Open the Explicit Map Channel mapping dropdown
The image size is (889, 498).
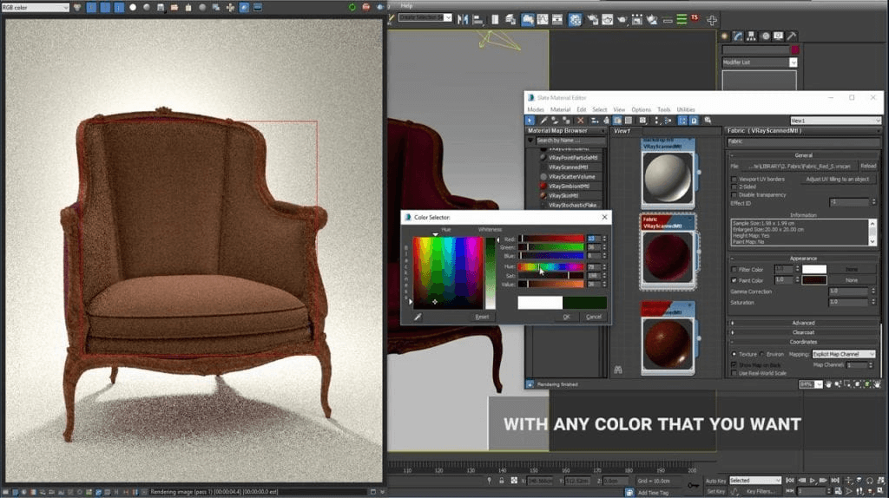point(844,354)
